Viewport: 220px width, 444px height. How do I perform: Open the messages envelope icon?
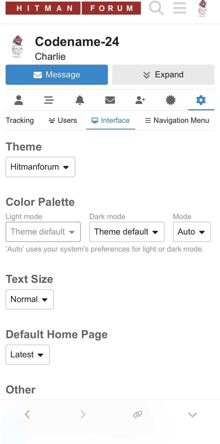click(x=110, y=100)
